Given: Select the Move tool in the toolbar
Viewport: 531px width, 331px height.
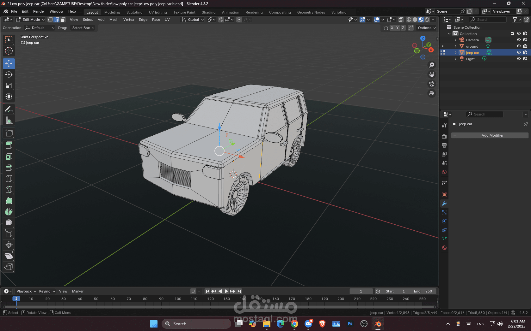Looking at the screenshot, I should pyautogui.click(x=9, y=63).
